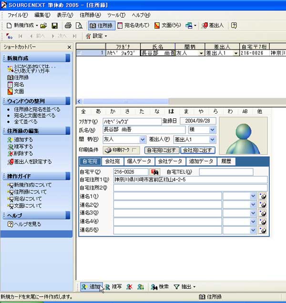This screenshot has height=303, width=286.
Task: Open the 編集(E) menu
Action: pos(42,15)
